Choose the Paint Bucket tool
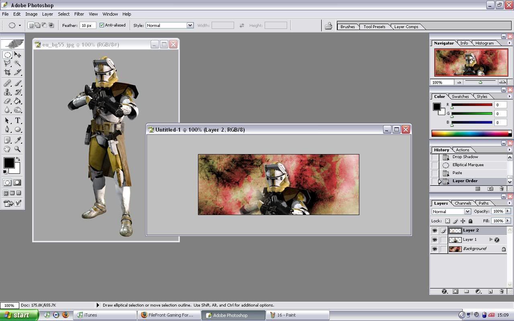The width and height of the screenshot is (514, 321). (x=18, y=101)
